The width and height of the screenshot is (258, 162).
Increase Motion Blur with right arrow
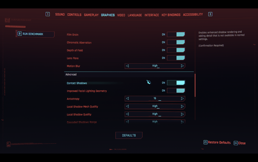(x=182, y=66)
